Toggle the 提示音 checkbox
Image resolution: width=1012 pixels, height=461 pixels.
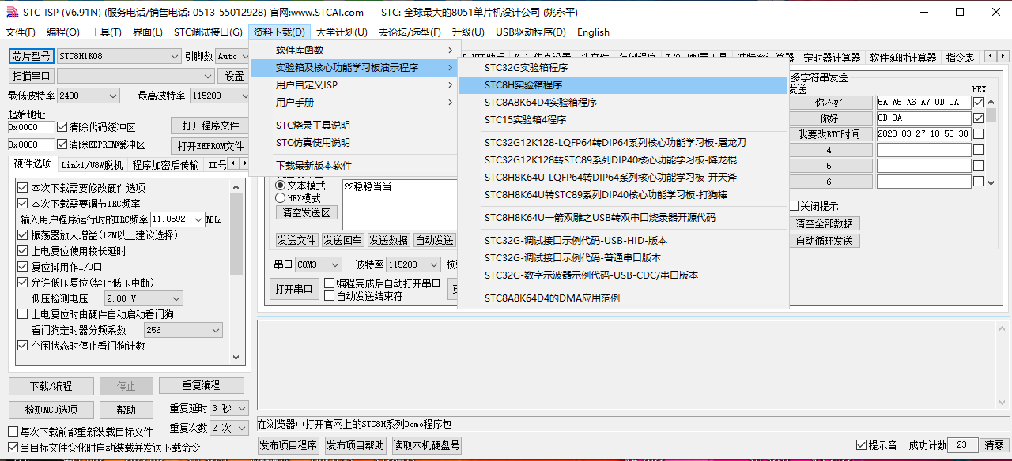[861, 445]
